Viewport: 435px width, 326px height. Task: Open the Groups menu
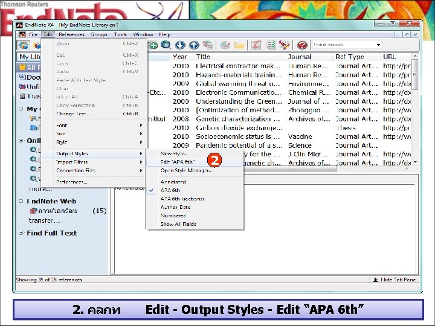[99, 34]
